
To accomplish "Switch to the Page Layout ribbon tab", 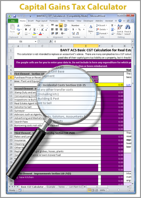I will click(x=41, y=21).
